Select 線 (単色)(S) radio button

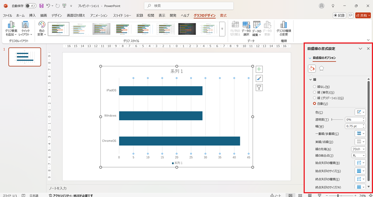point(314,92)
